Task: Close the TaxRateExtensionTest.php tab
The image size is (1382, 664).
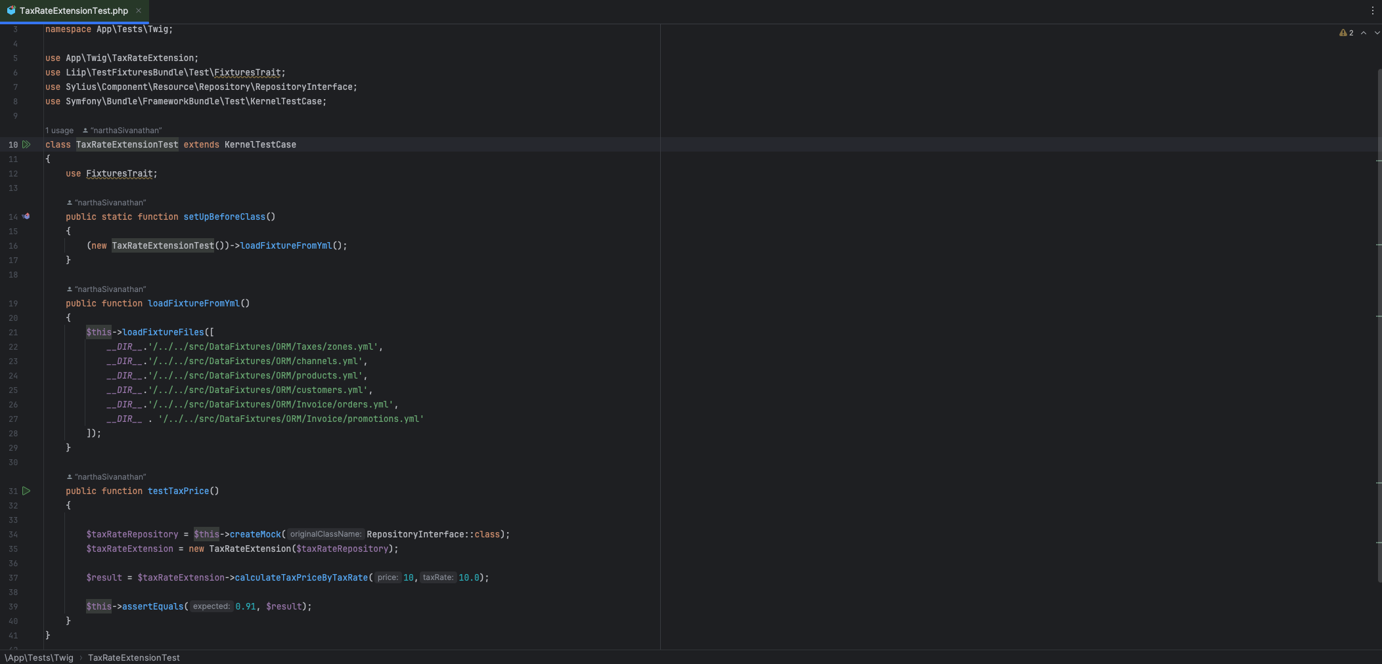Action: pos(139,10)
